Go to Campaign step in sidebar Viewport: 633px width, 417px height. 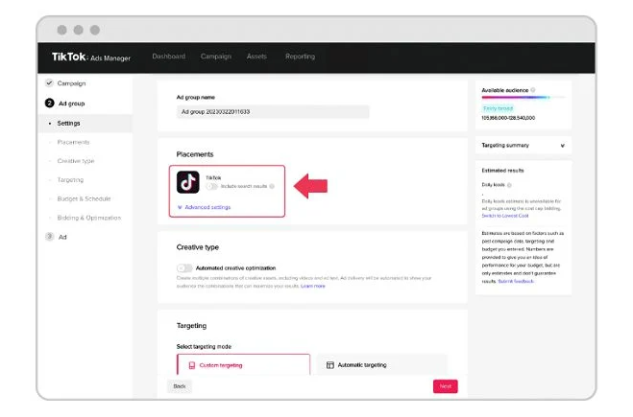71,83
